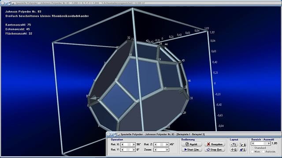Image resolution: width=282 pixels, height=158 pixels.
Task: Click the 'Johnson Polyeder Nr. 83' heading text
Action: (x=23, y=11)
